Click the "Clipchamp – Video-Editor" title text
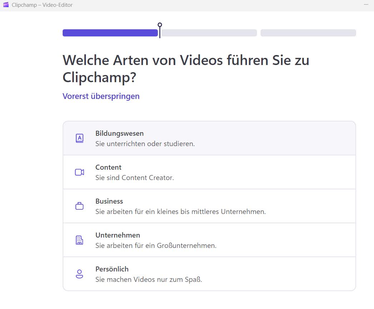This screenshot has height=309, width=374. [x=42, y=5]
